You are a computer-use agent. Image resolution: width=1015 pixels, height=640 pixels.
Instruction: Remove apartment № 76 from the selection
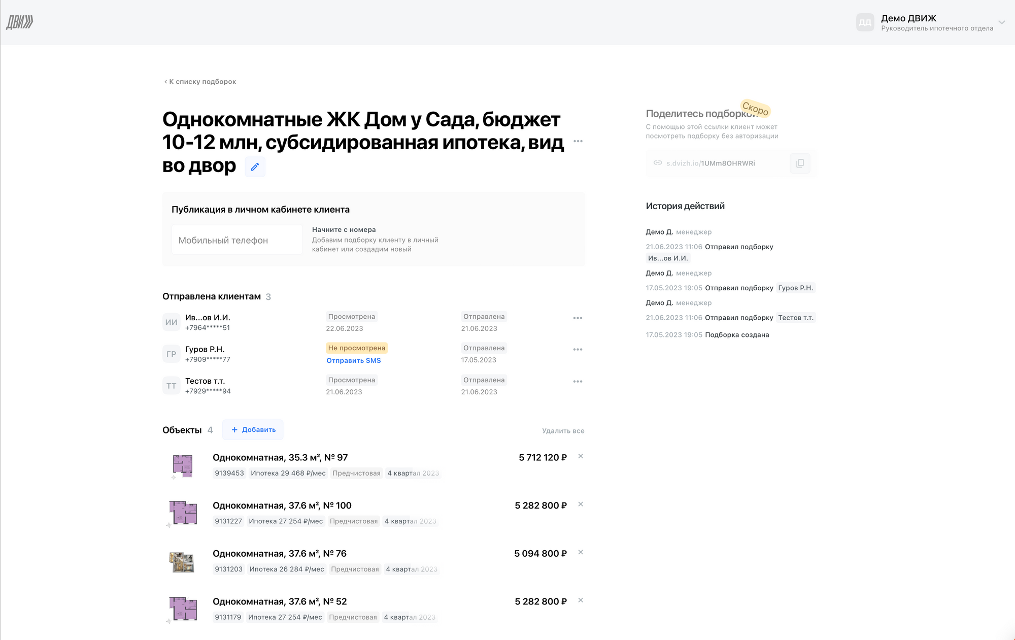[x=581, y=552]
